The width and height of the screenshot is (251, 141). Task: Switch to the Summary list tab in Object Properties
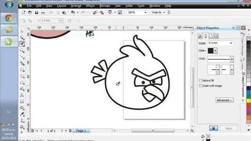coord(216,36)
